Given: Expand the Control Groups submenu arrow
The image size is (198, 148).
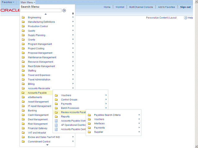Looking at the screenshot, I should pos(106,100).
